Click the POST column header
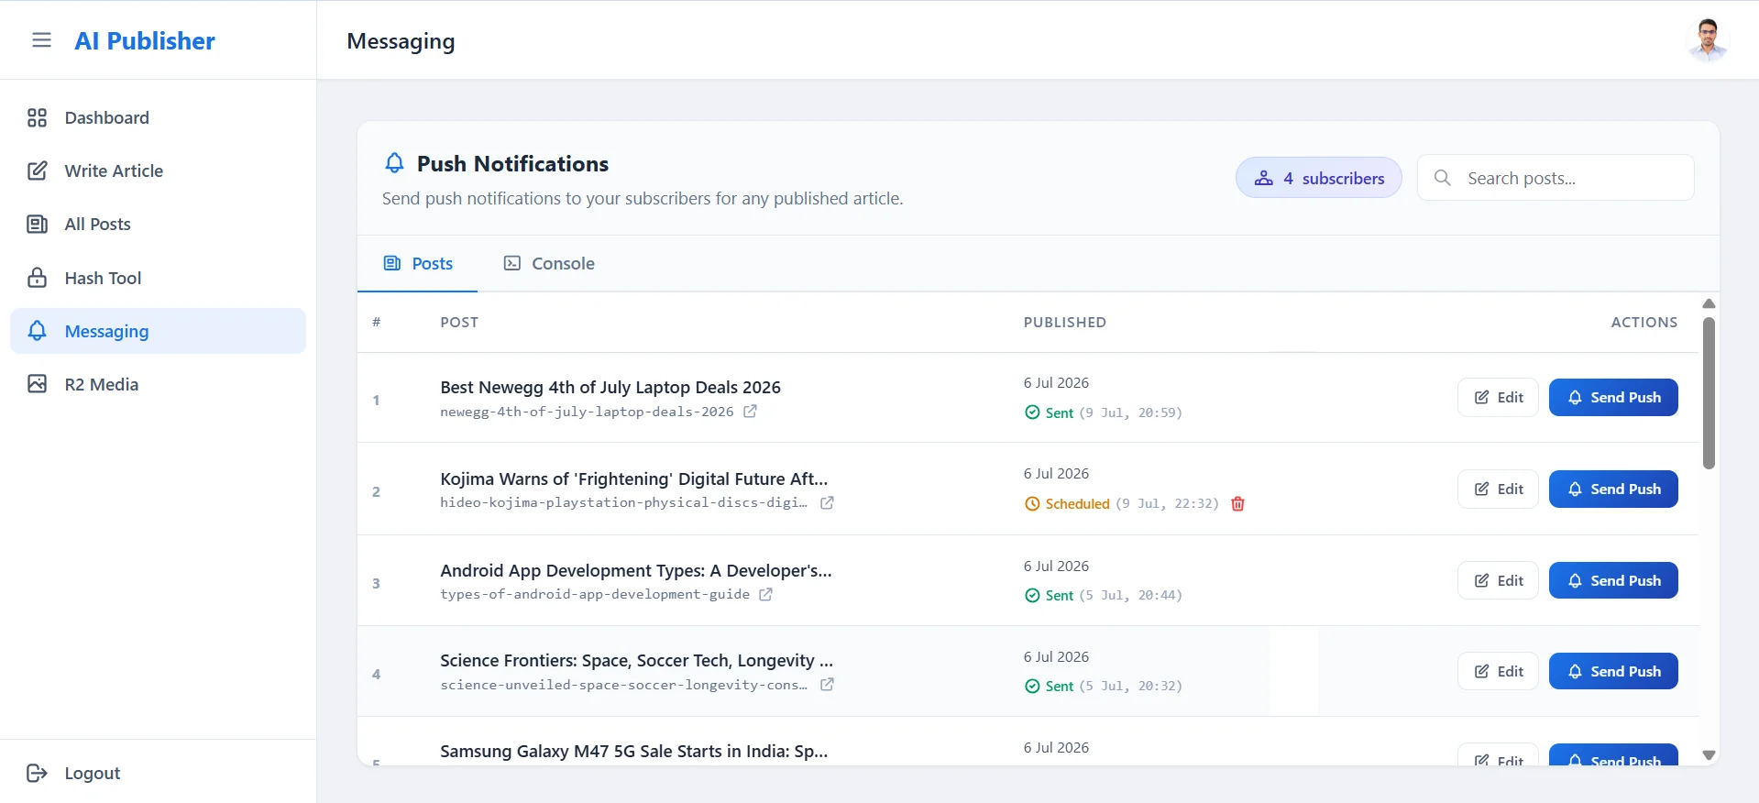 coord(459,322)
